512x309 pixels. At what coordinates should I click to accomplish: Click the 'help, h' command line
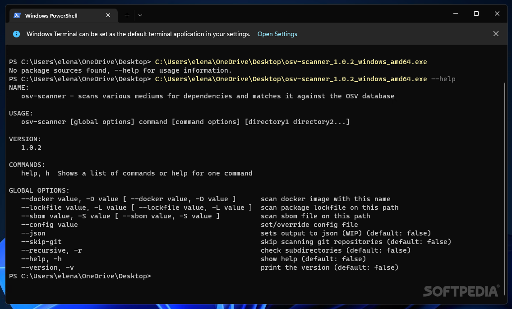[137, 173]
